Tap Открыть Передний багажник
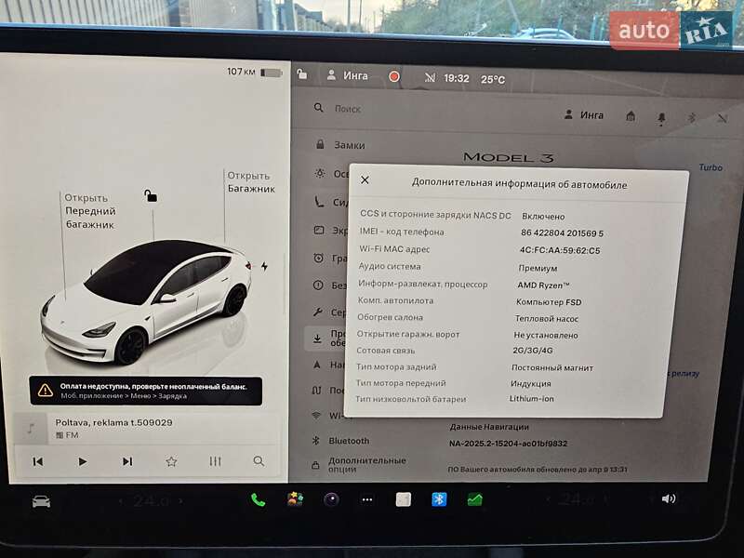The image size is (744, 558). point(89,211)
